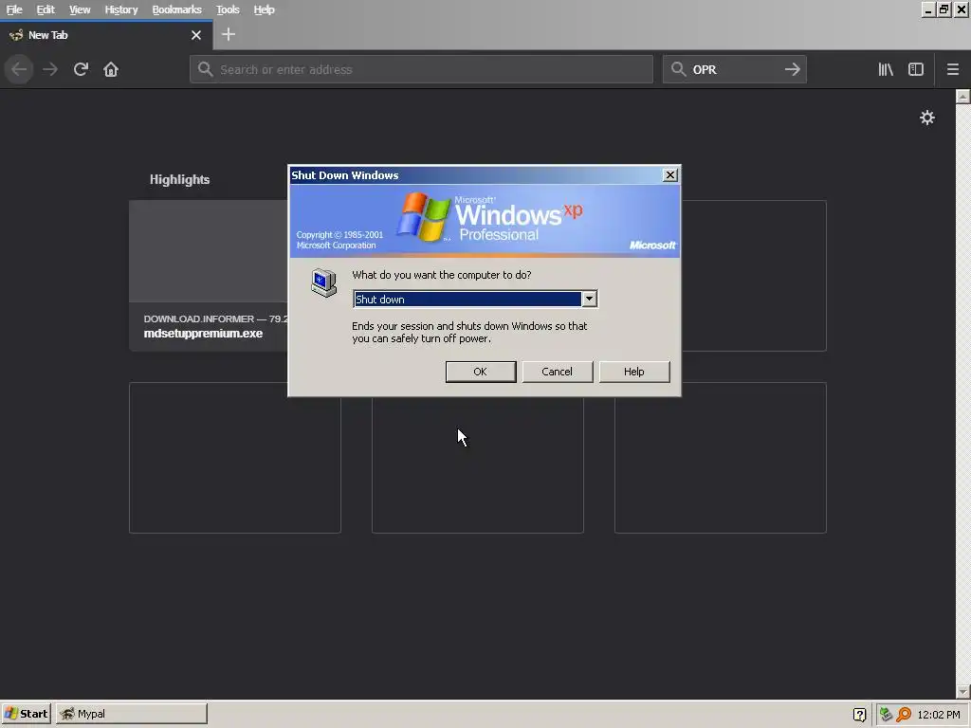Open the Tools menu
Viewport: 971px width, 728px height.
tap(228, 9)
